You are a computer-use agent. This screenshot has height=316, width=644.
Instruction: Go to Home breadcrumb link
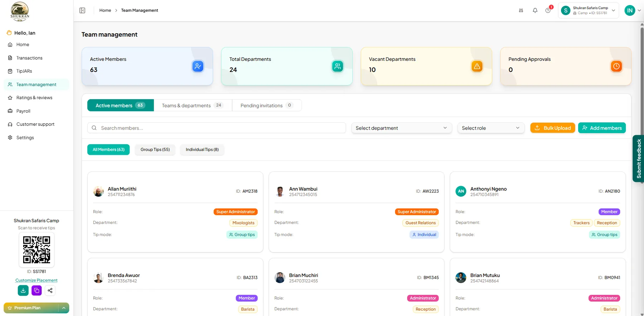click(x=105, y=10)
